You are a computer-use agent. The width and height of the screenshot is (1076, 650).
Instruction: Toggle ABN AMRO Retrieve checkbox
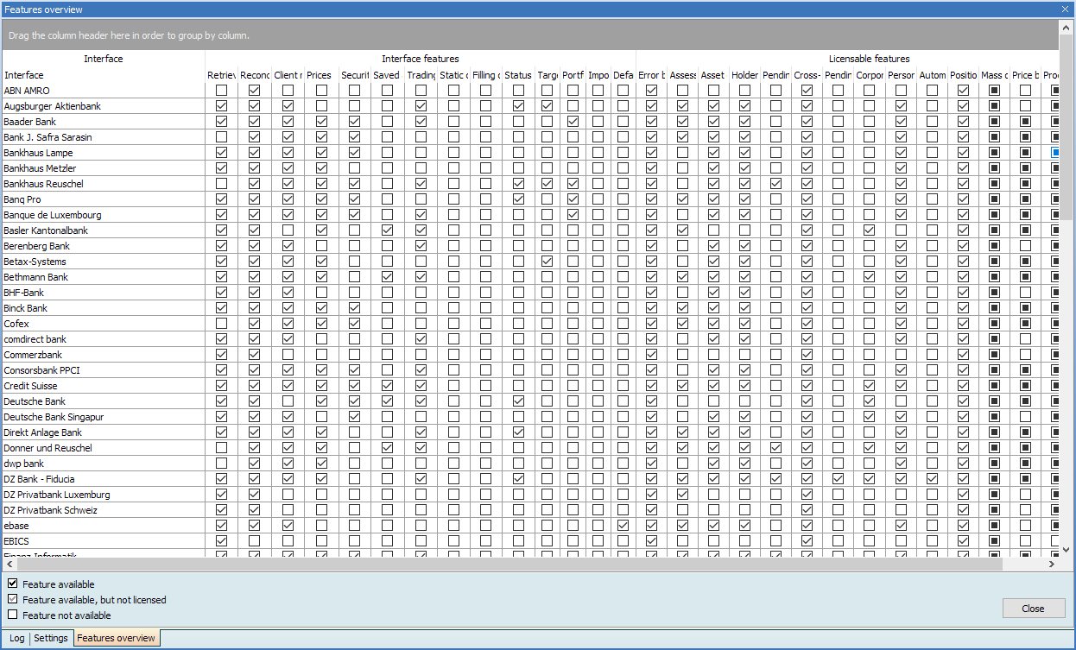[x=222, y=91]
